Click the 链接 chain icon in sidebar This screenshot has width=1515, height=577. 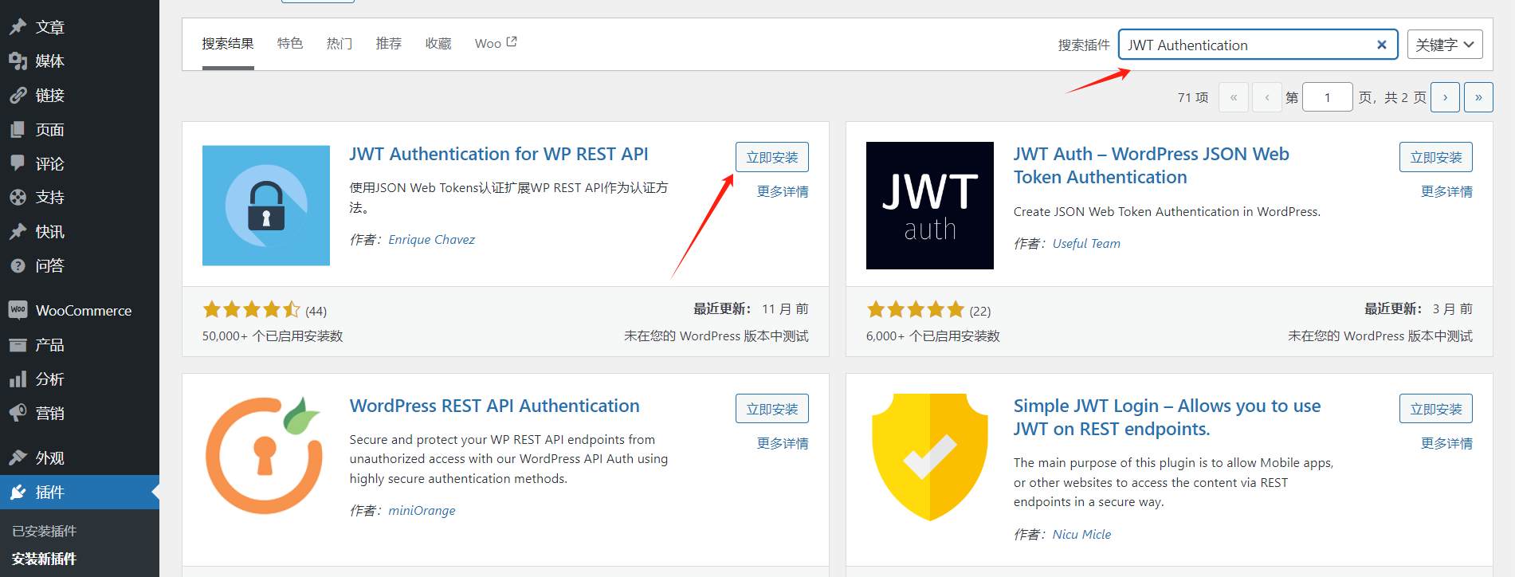18,96
